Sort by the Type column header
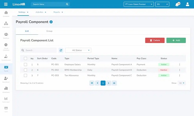 click(x=67, y=58)
